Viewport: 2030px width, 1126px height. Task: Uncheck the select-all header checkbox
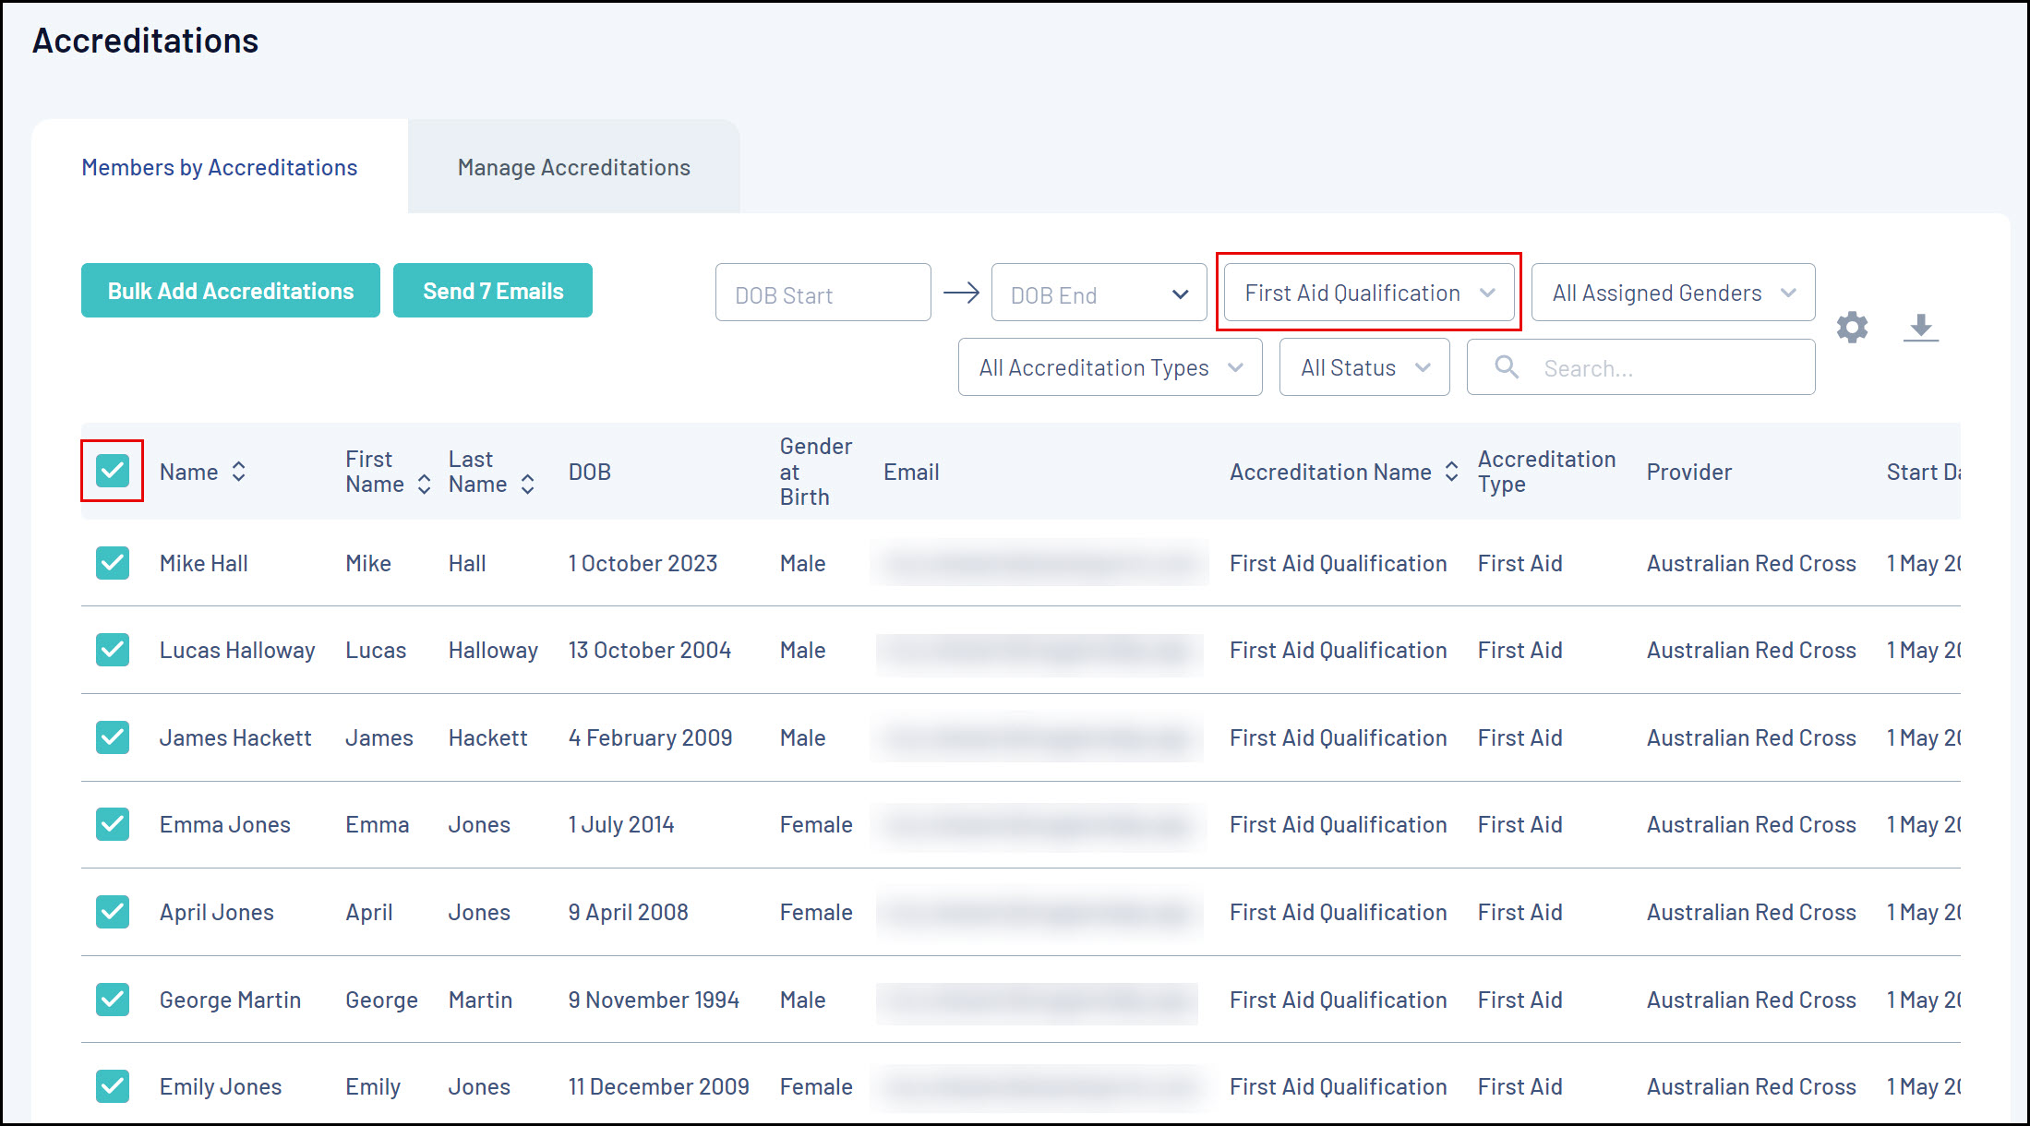coord(113,471)
